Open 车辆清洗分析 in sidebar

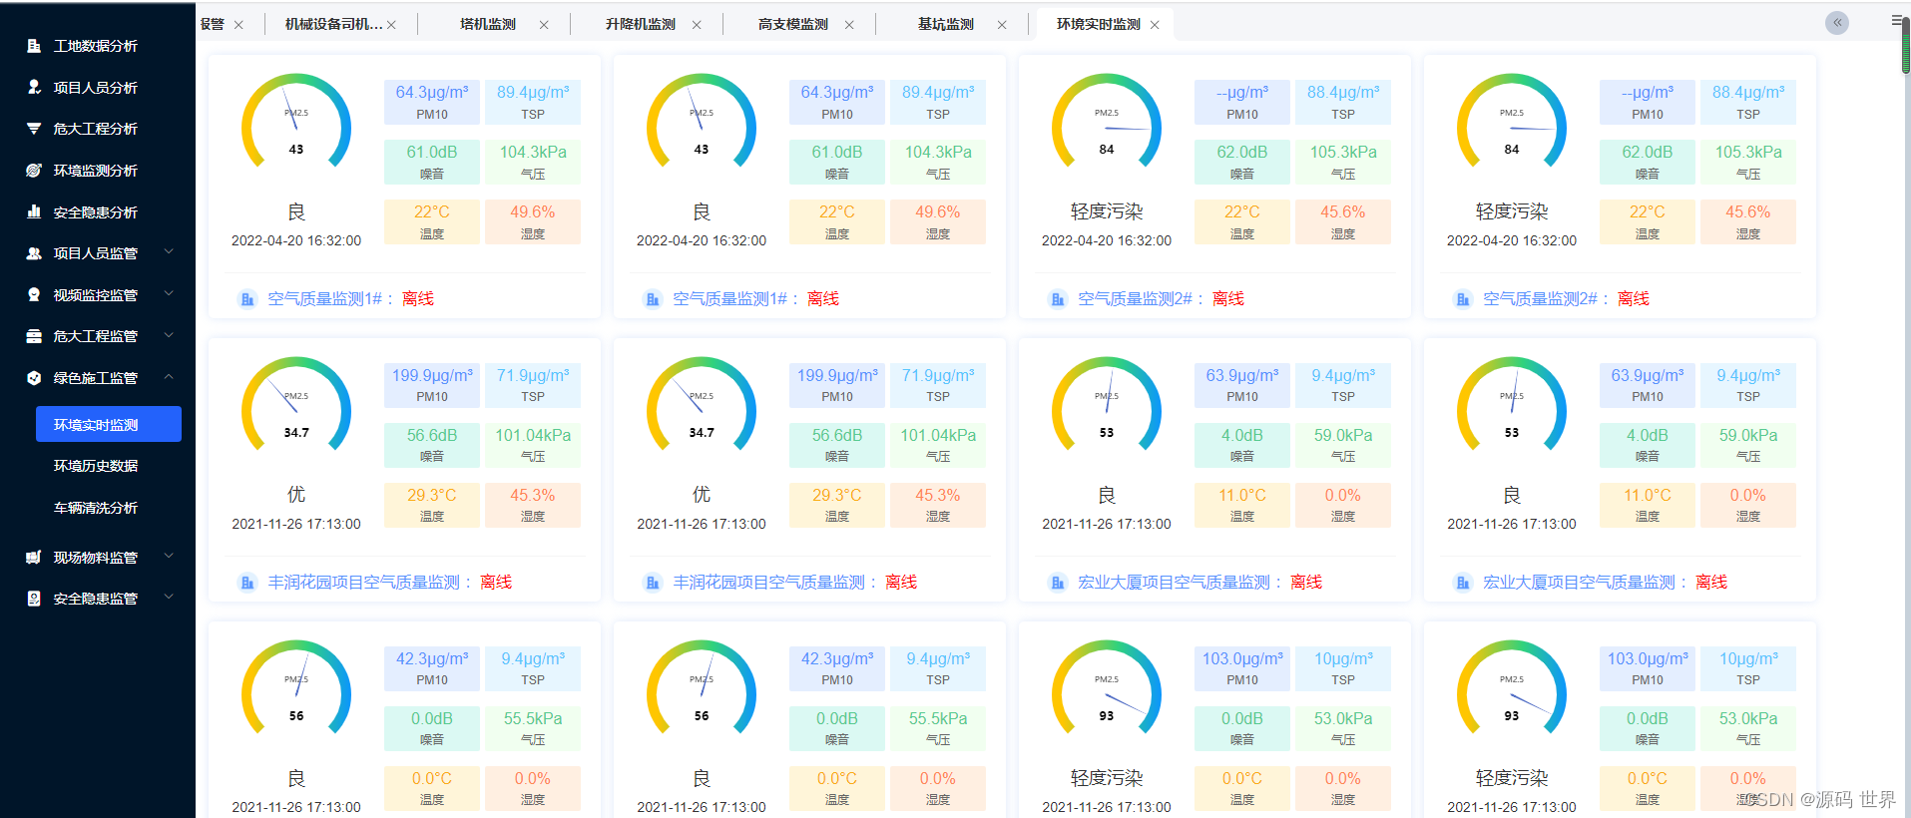96,508
